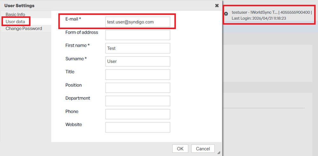Screen dimensions: 318x156
Task: Grab the dialog resize grip icon
Action: coord(218,152)
